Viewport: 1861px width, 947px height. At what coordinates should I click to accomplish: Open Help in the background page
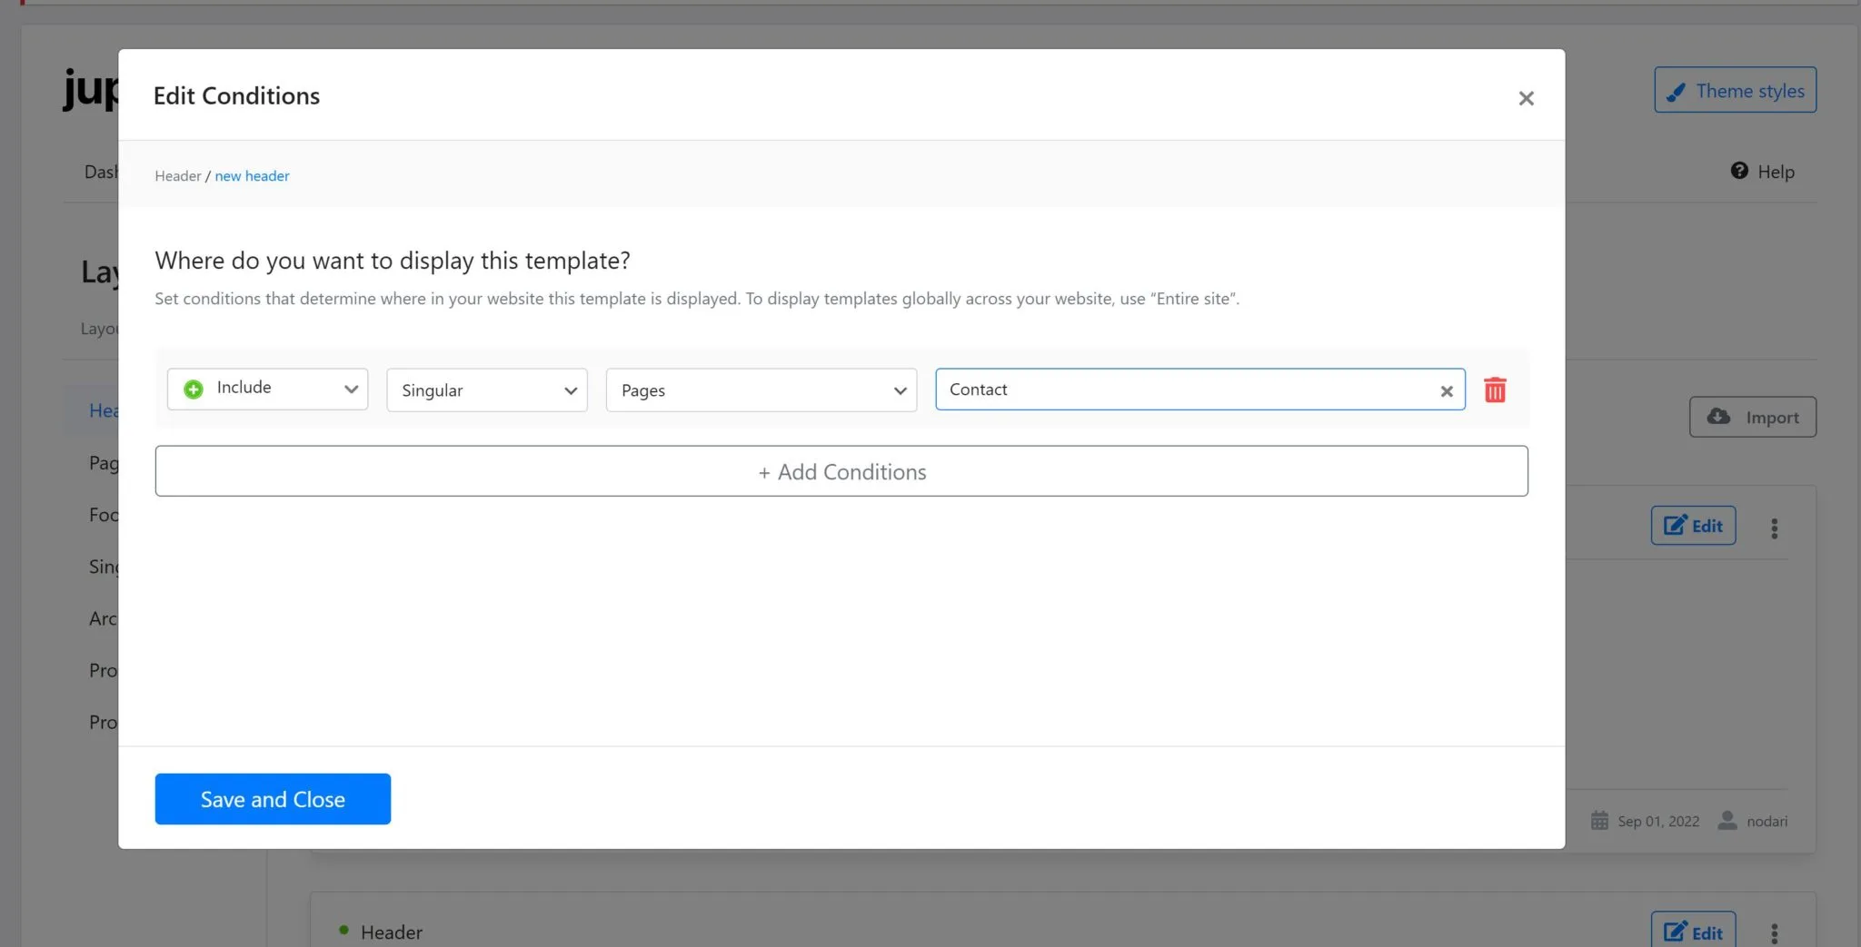pos(1762,172)
